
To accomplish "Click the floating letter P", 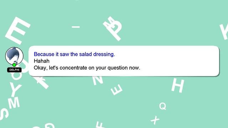I will point(115,31).
